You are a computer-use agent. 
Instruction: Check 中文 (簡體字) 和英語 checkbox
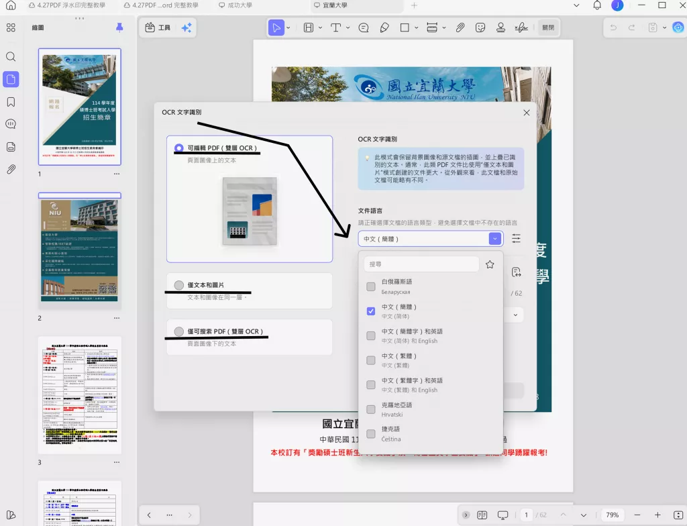tap(370, 335)
